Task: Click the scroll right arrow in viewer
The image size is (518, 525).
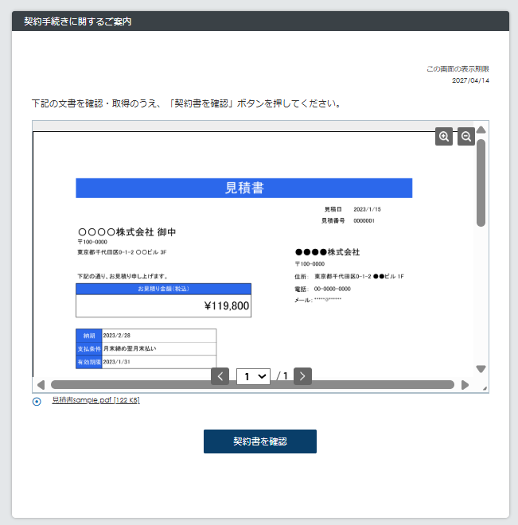Action: [465, 385]
